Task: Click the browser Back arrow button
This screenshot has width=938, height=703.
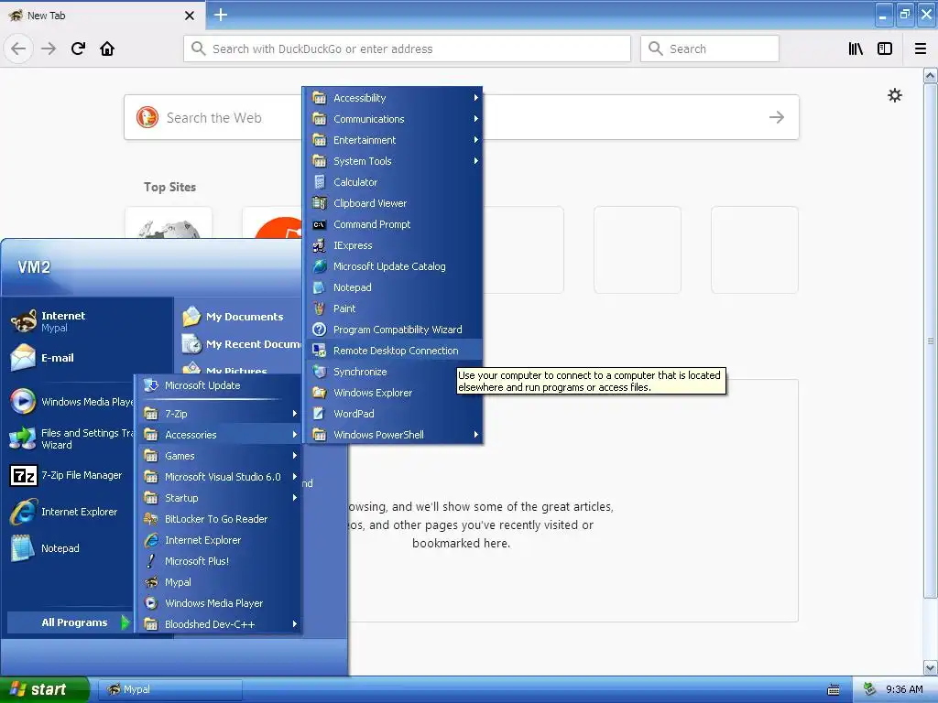Action: pyautogui.click(x=18, y=49)
